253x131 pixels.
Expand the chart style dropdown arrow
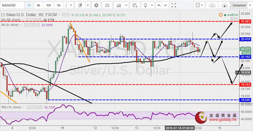[x=88, y=5]
